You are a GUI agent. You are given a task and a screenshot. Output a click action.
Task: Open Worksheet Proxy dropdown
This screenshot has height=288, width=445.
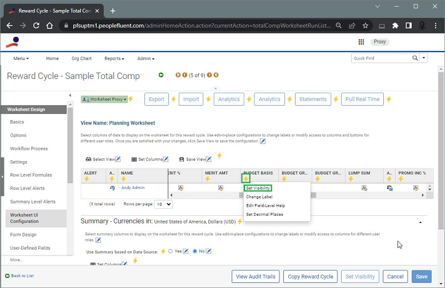pos(104,99)
